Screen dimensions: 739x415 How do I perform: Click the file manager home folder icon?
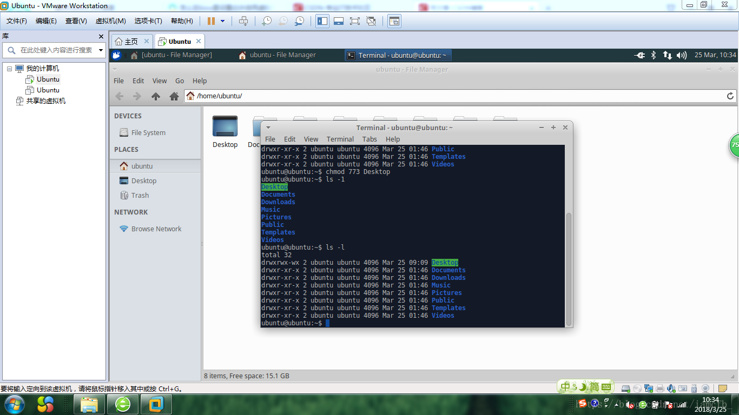point(174,96)
